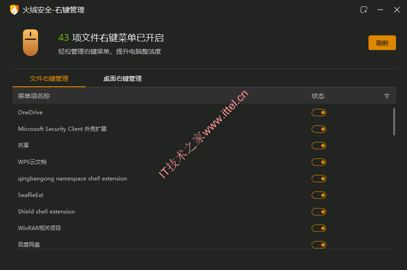Close the 火绒安全 window
407x270 pixels.
[x=396, y=10]
